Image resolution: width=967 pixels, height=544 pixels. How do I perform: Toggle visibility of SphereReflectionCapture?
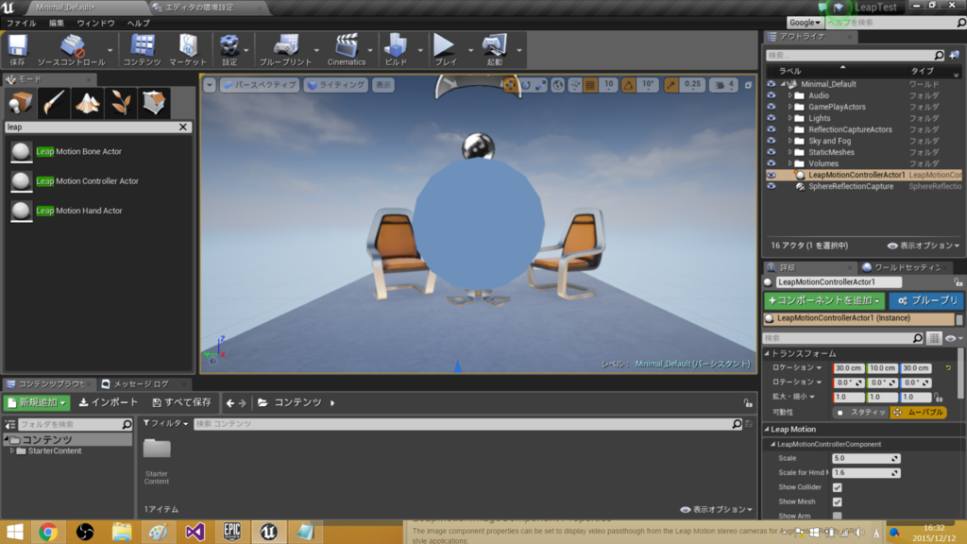(x=772, y=186)
